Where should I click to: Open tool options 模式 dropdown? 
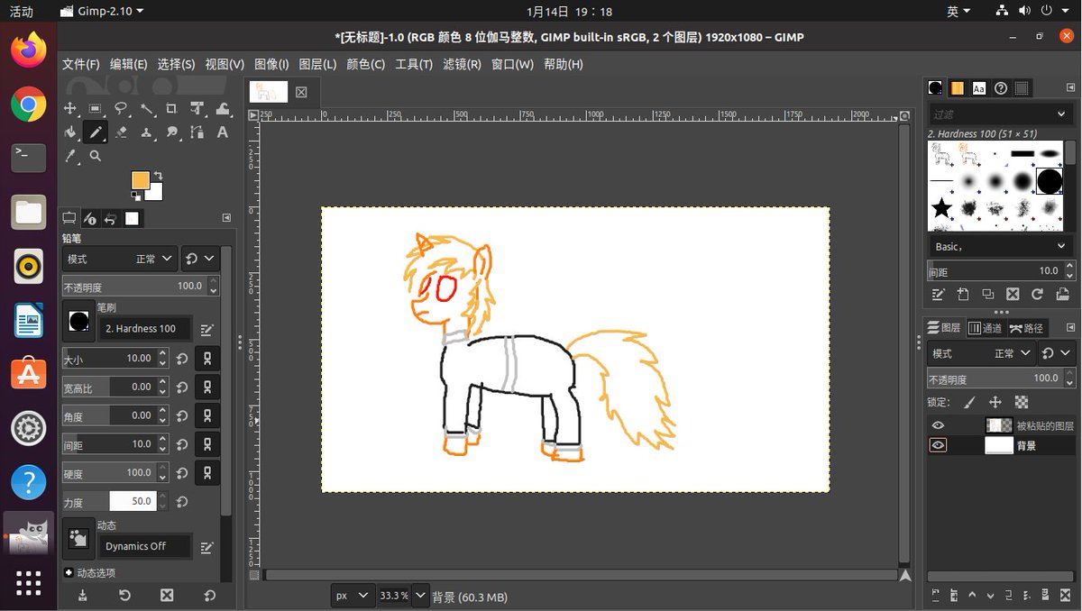click(x=119, y=259)
